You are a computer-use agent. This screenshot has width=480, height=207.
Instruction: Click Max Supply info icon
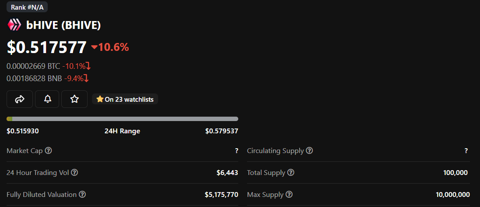tap(289, 194)
